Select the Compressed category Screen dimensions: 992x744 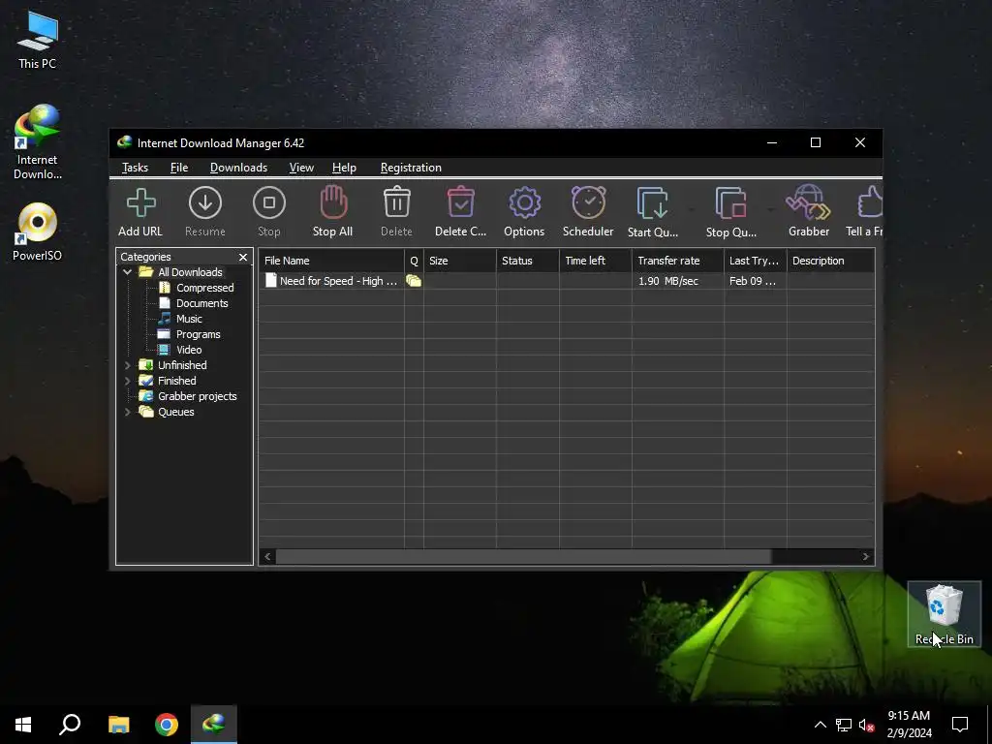205,288
